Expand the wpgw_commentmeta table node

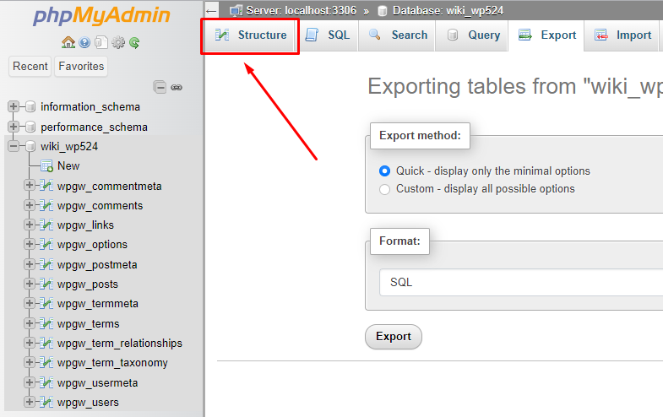click(30, 185)
